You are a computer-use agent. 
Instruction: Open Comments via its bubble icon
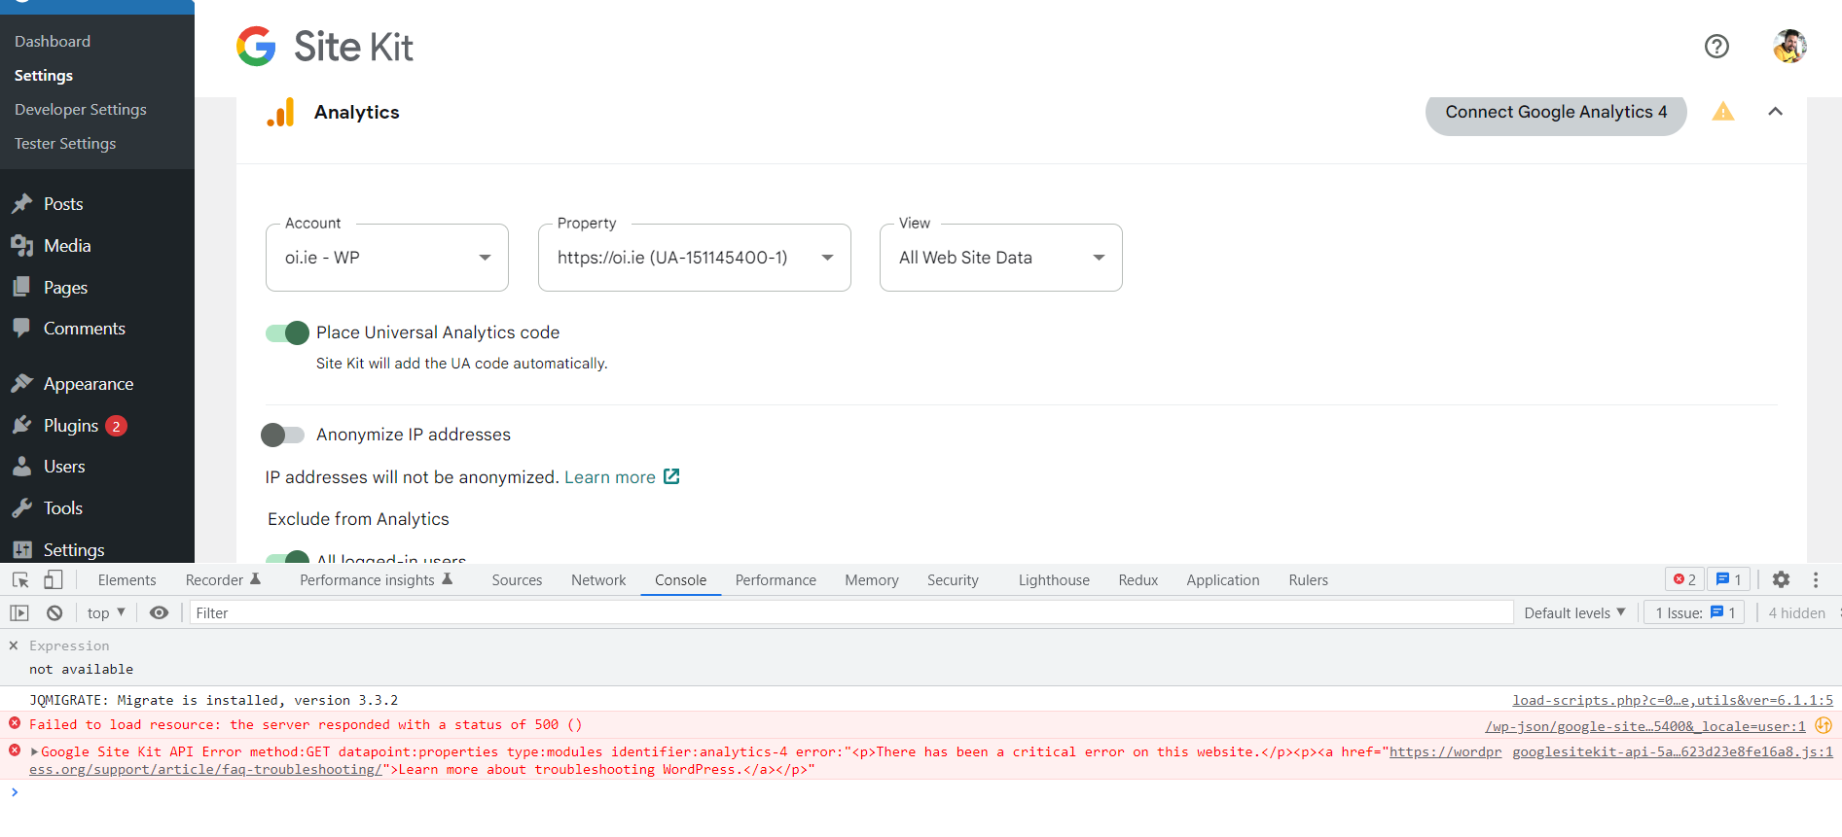(x=22, y=329)
